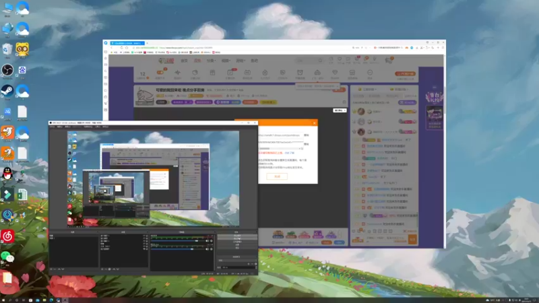Open source properties gear in OBS Sources toolbar

[x=110, y=269]
